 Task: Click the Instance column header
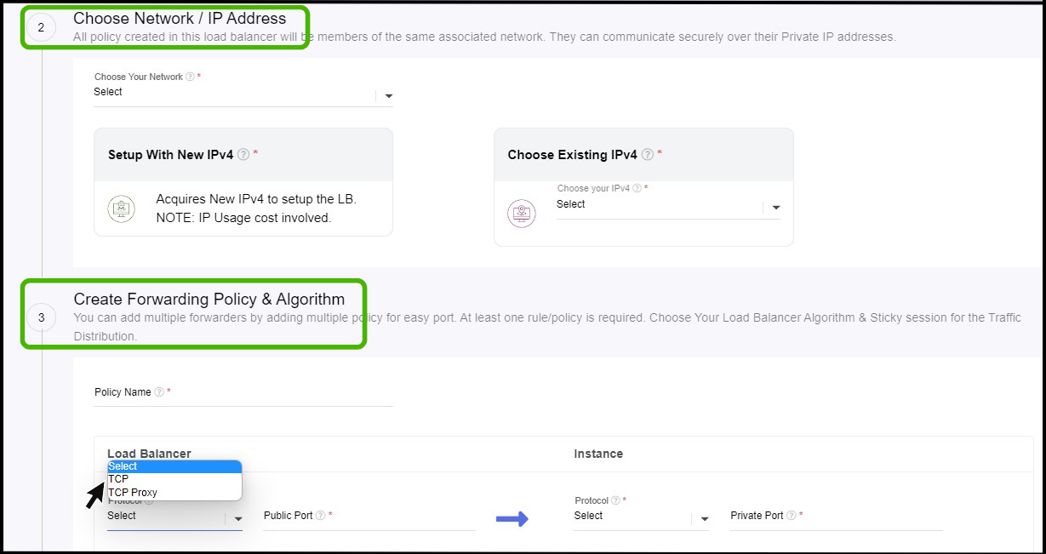pos(598,454)
